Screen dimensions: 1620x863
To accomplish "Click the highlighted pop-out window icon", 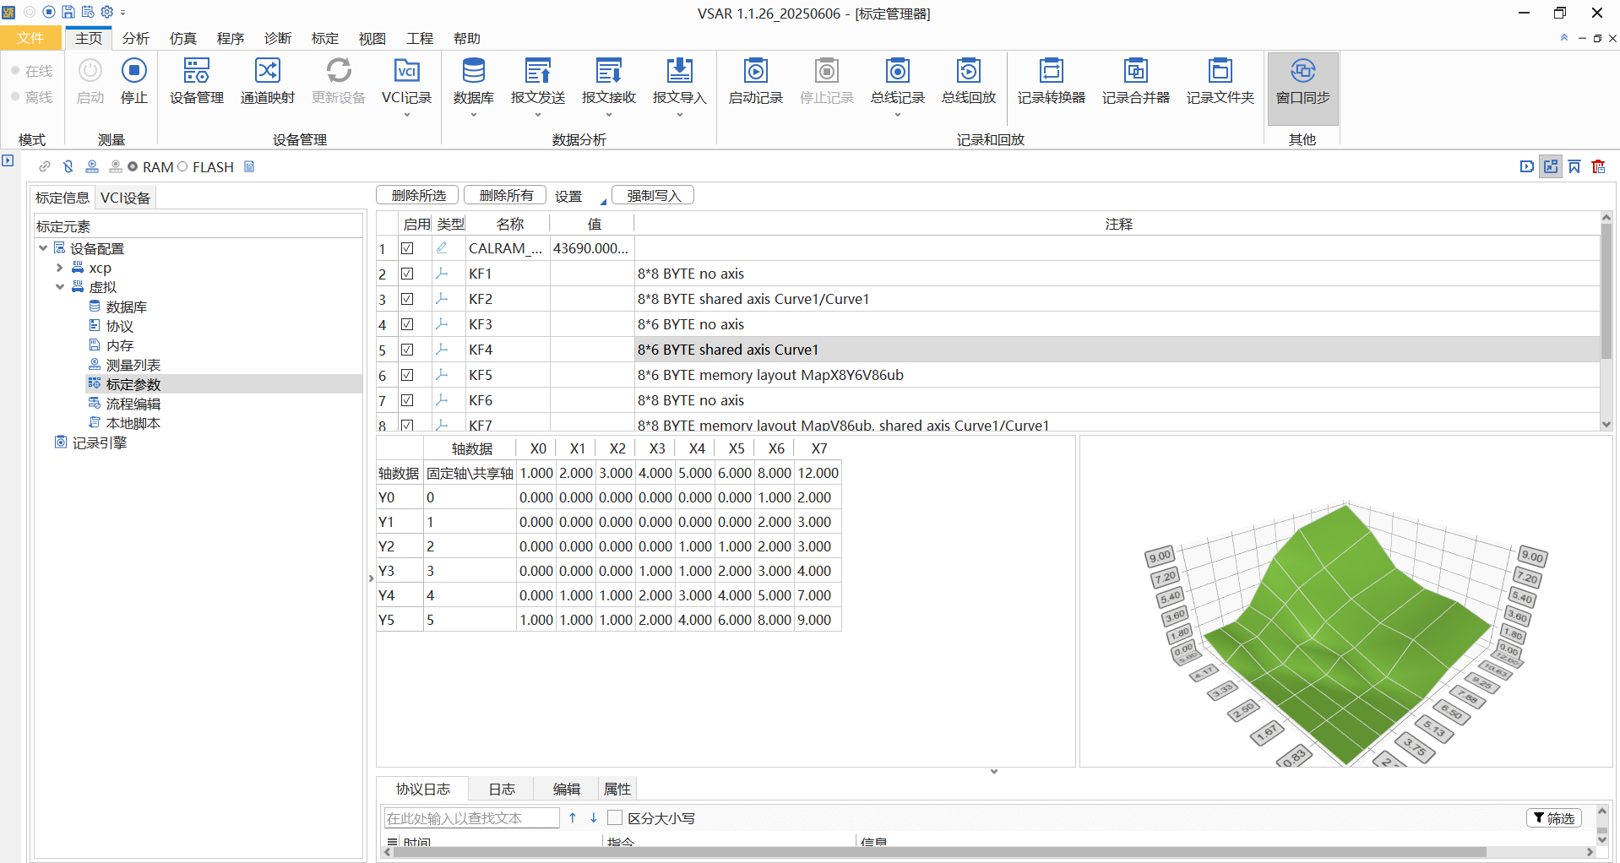I will pyautogui.click(x=1551, y=166).
